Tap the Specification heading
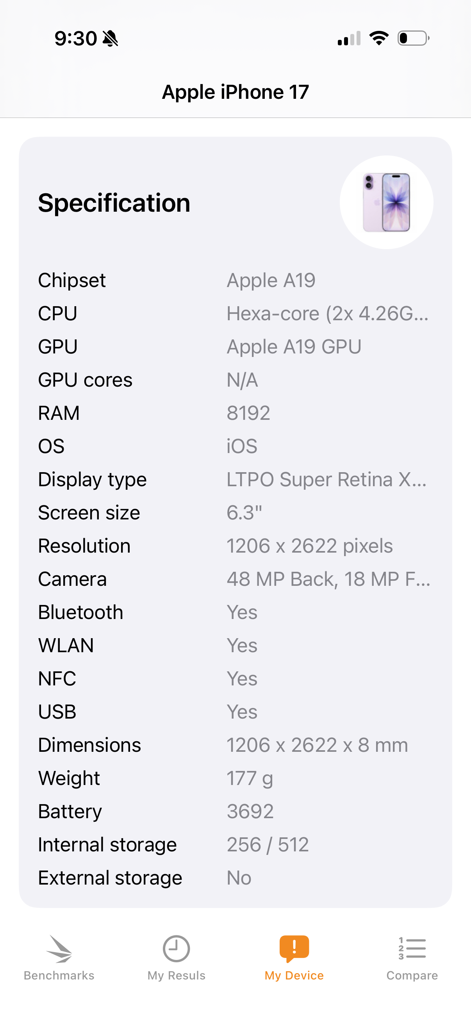 [114, 203]
